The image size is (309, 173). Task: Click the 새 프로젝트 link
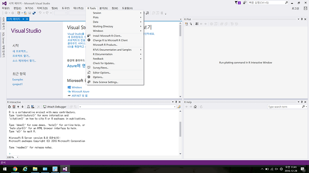click(20, 51)
